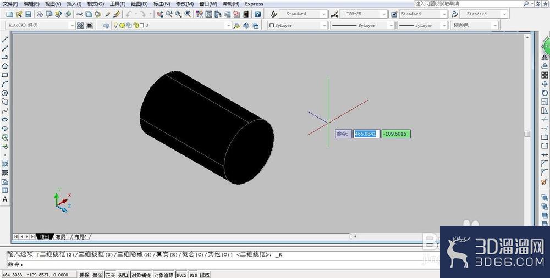
Task: Toggle DUCS dynamic UCS
Action: click(x=182, y=275)
